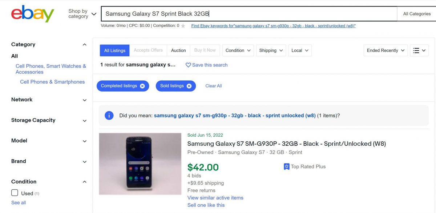
Task: Check the Used condition filter
Action: [15, 193]
